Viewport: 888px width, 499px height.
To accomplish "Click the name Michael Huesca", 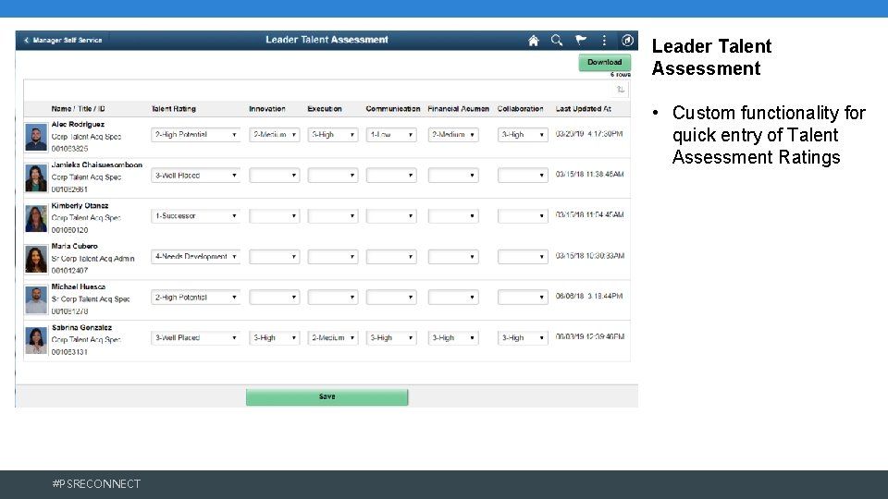I will point(78,286).
